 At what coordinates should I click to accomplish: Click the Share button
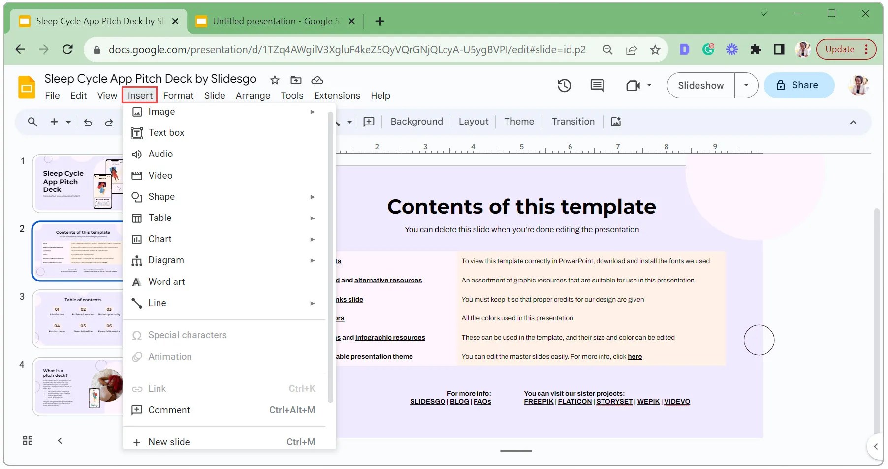(x=798, y=85)
